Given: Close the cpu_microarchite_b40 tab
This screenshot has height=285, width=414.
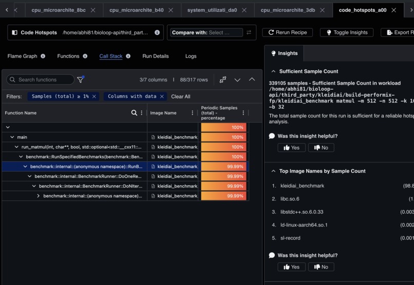Looking at the screenshot, I should pyautogui.click(x=171, y=10).
